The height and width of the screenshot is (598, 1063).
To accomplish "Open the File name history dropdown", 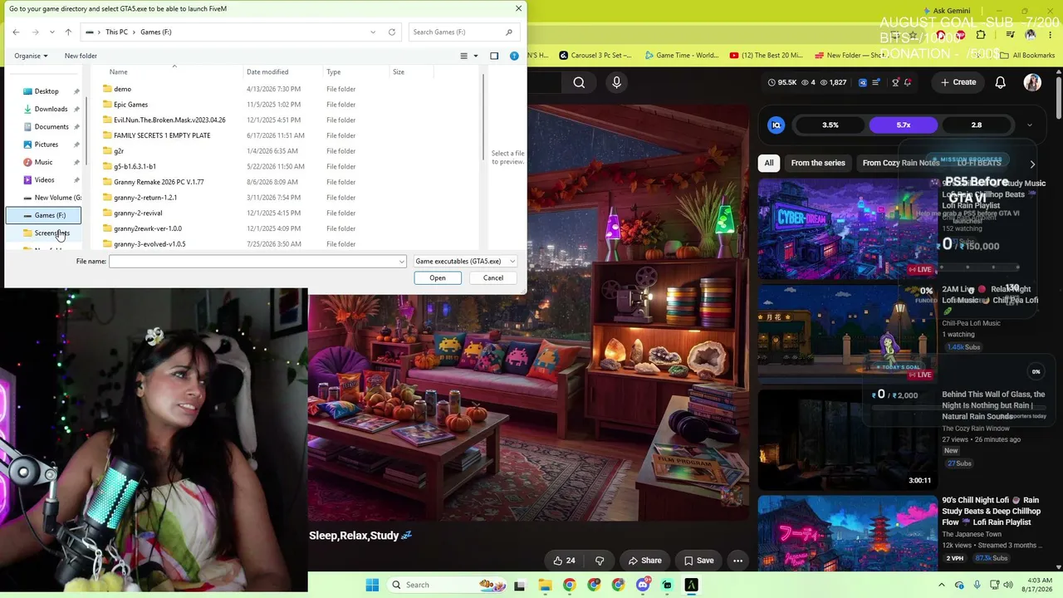I will tap(402, 261).
